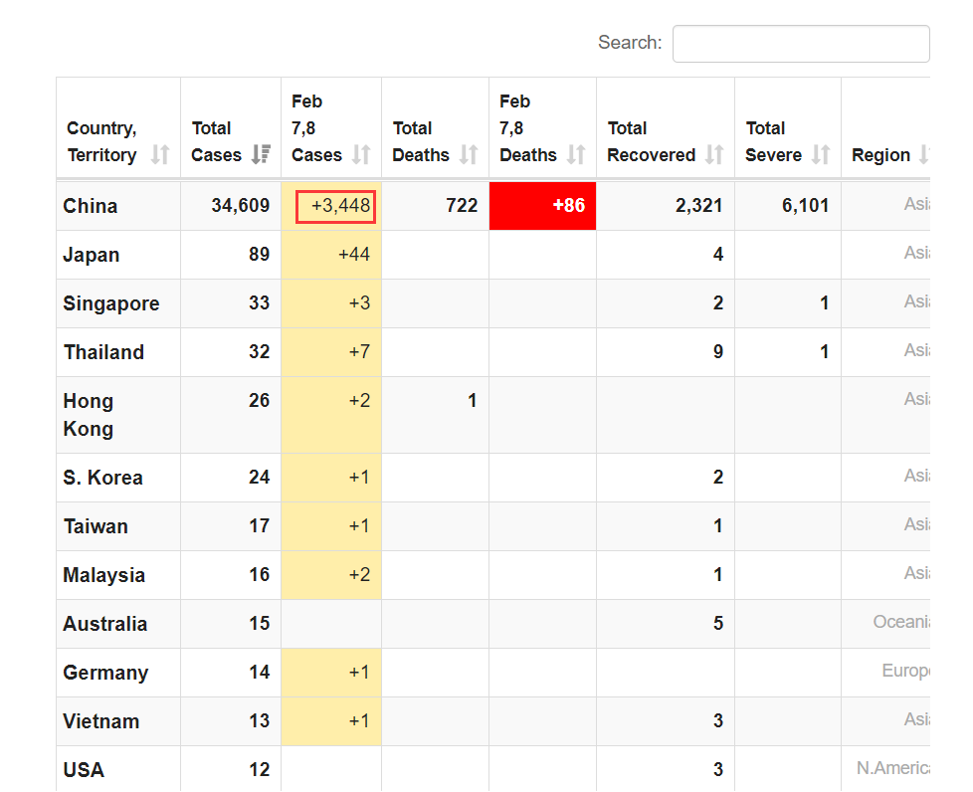
Task: Select the China row name
Action: click(91, 206)
